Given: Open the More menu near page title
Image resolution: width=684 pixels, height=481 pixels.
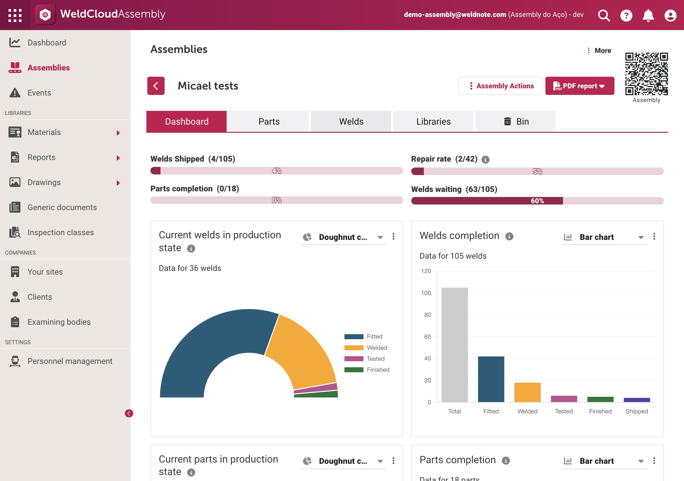Looking at the screenshot, I should 599,50.
